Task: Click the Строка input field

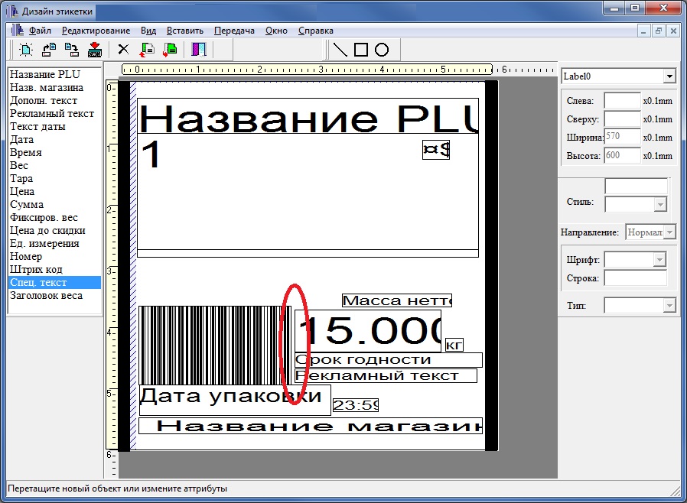Action: [x=634, y=278]
